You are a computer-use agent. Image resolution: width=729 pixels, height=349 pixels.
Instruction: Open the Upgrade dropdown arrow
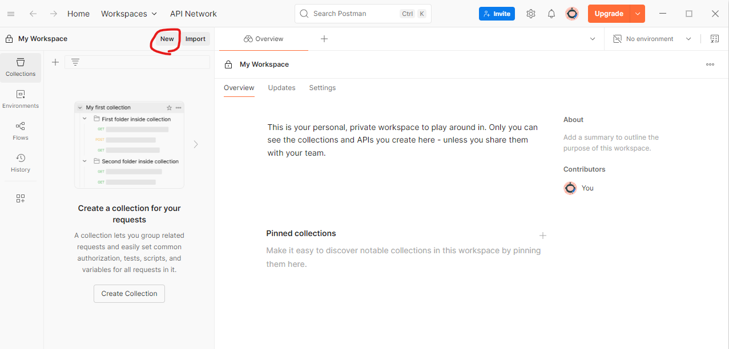[638, 14]
